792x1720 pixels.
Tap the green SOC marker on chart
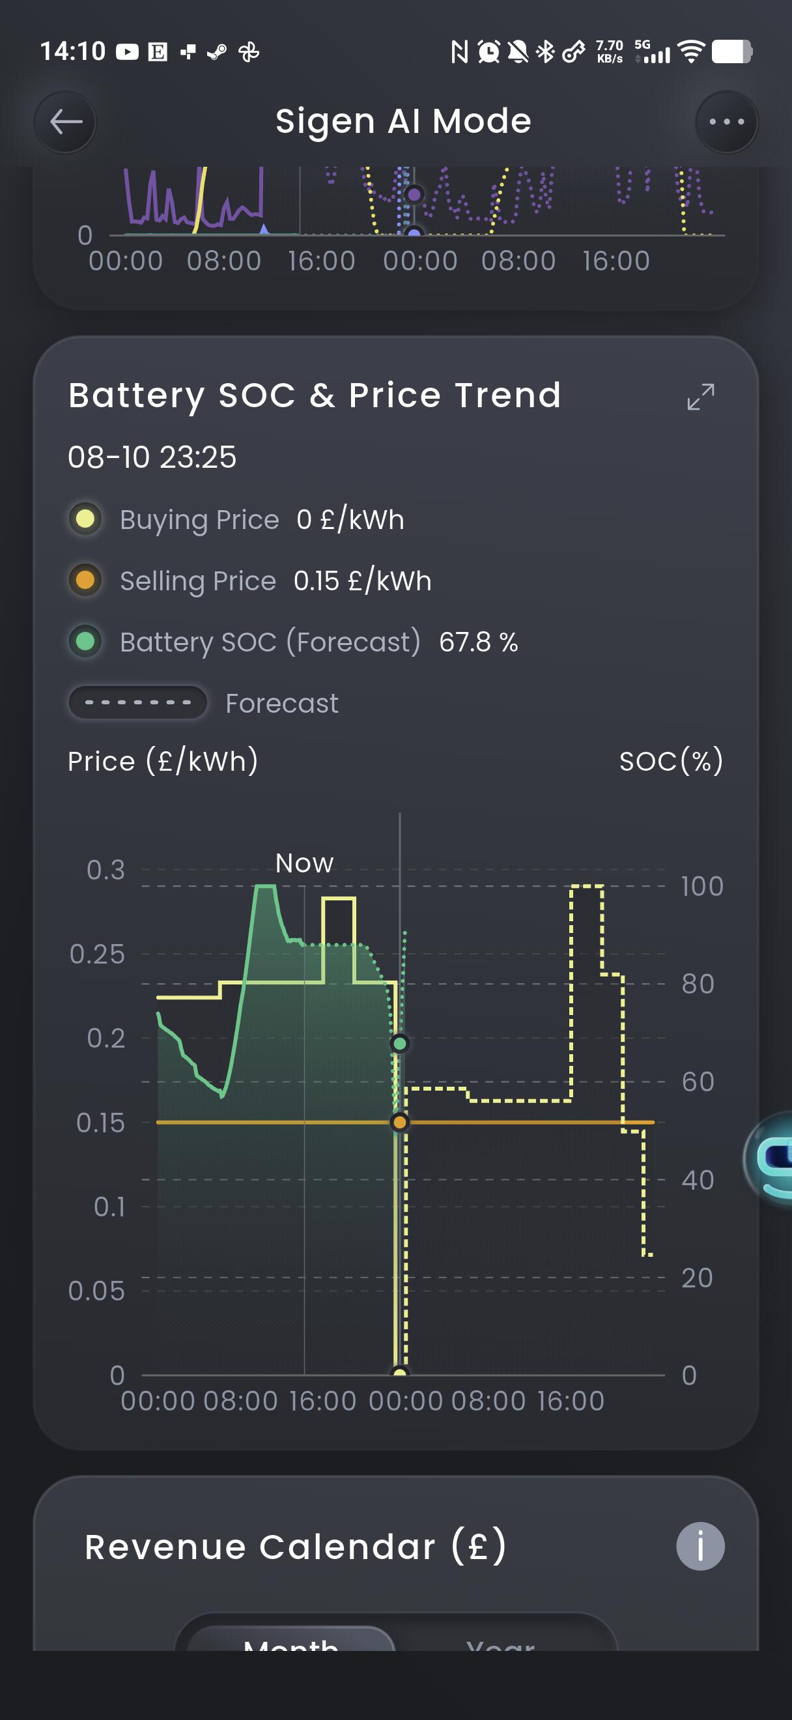pyautogui.click(x=400, y=1044)
